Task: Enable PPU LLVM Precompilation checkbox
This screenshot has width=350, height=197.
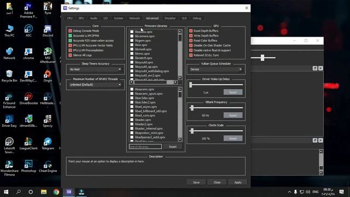Action: tap(70, 50)
